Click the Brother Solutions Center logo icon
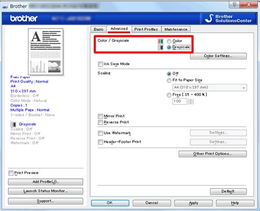Image resolution: width=260 pixels, height=211 pixels. click(x=209, y=18)
